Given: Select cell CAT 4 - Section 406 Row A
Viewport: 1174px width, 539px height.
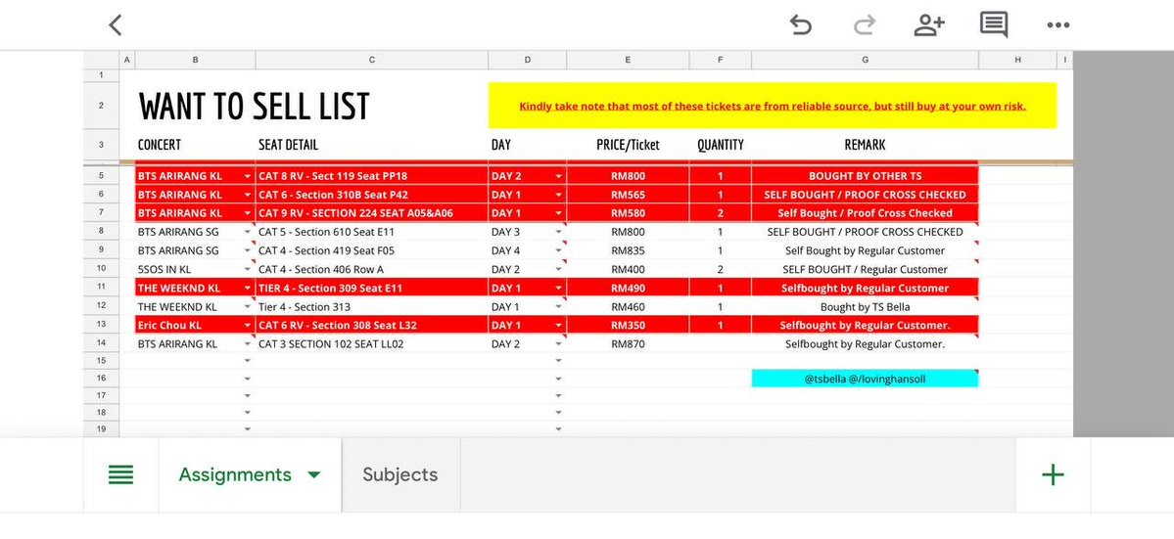Looking at the screenshot, I should [x=372, y=269].
